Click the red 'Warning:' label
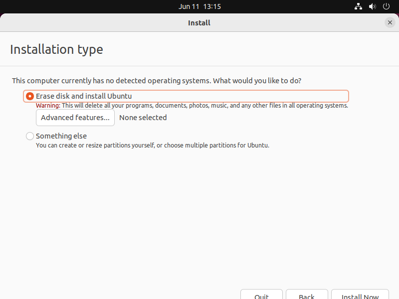Image resolution: width=399 pixels, height=299 pixels. 48,106
